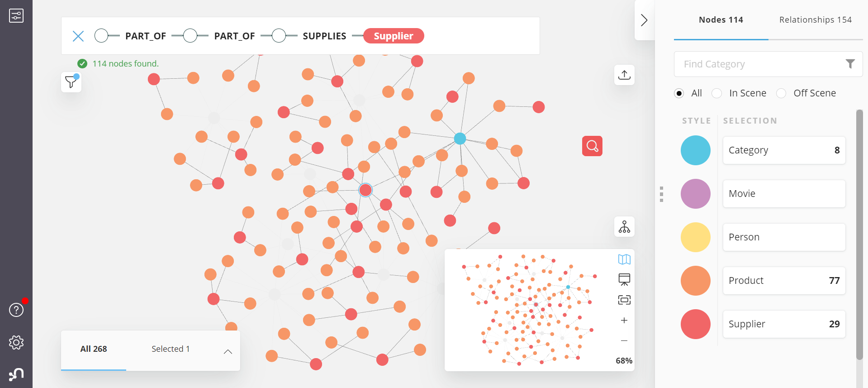868x388 pixels.
Task: Select the In Scene radio button
Action: (x=717, y=93)
